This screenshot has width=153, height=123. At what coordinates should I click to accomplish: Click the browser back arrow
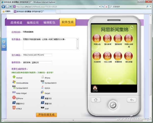3,7
